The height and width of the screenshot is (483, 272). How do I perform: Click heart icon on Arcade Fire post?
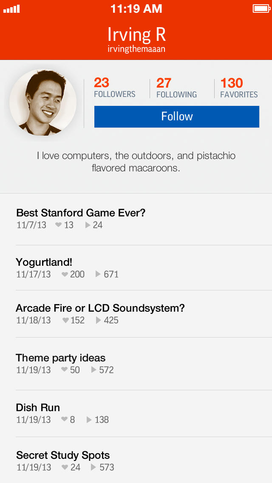coord(66,320)
